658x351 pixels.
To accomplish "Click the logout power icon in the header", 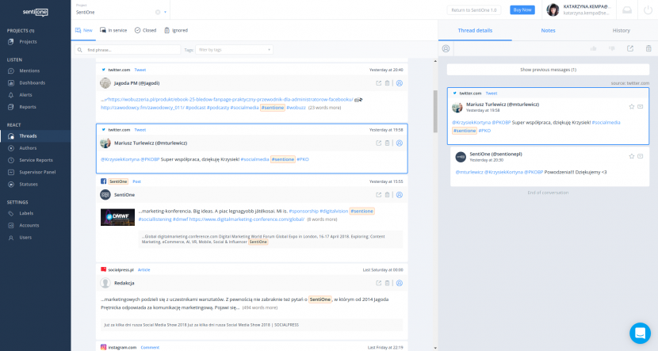I will pyautogui.click(x=647, y=10).
